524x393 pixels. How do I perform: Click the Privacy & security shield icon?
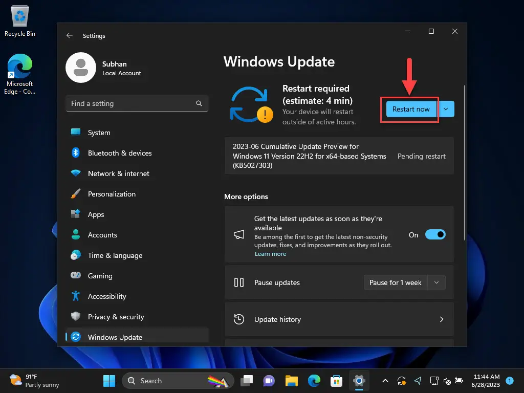(76, 316)
